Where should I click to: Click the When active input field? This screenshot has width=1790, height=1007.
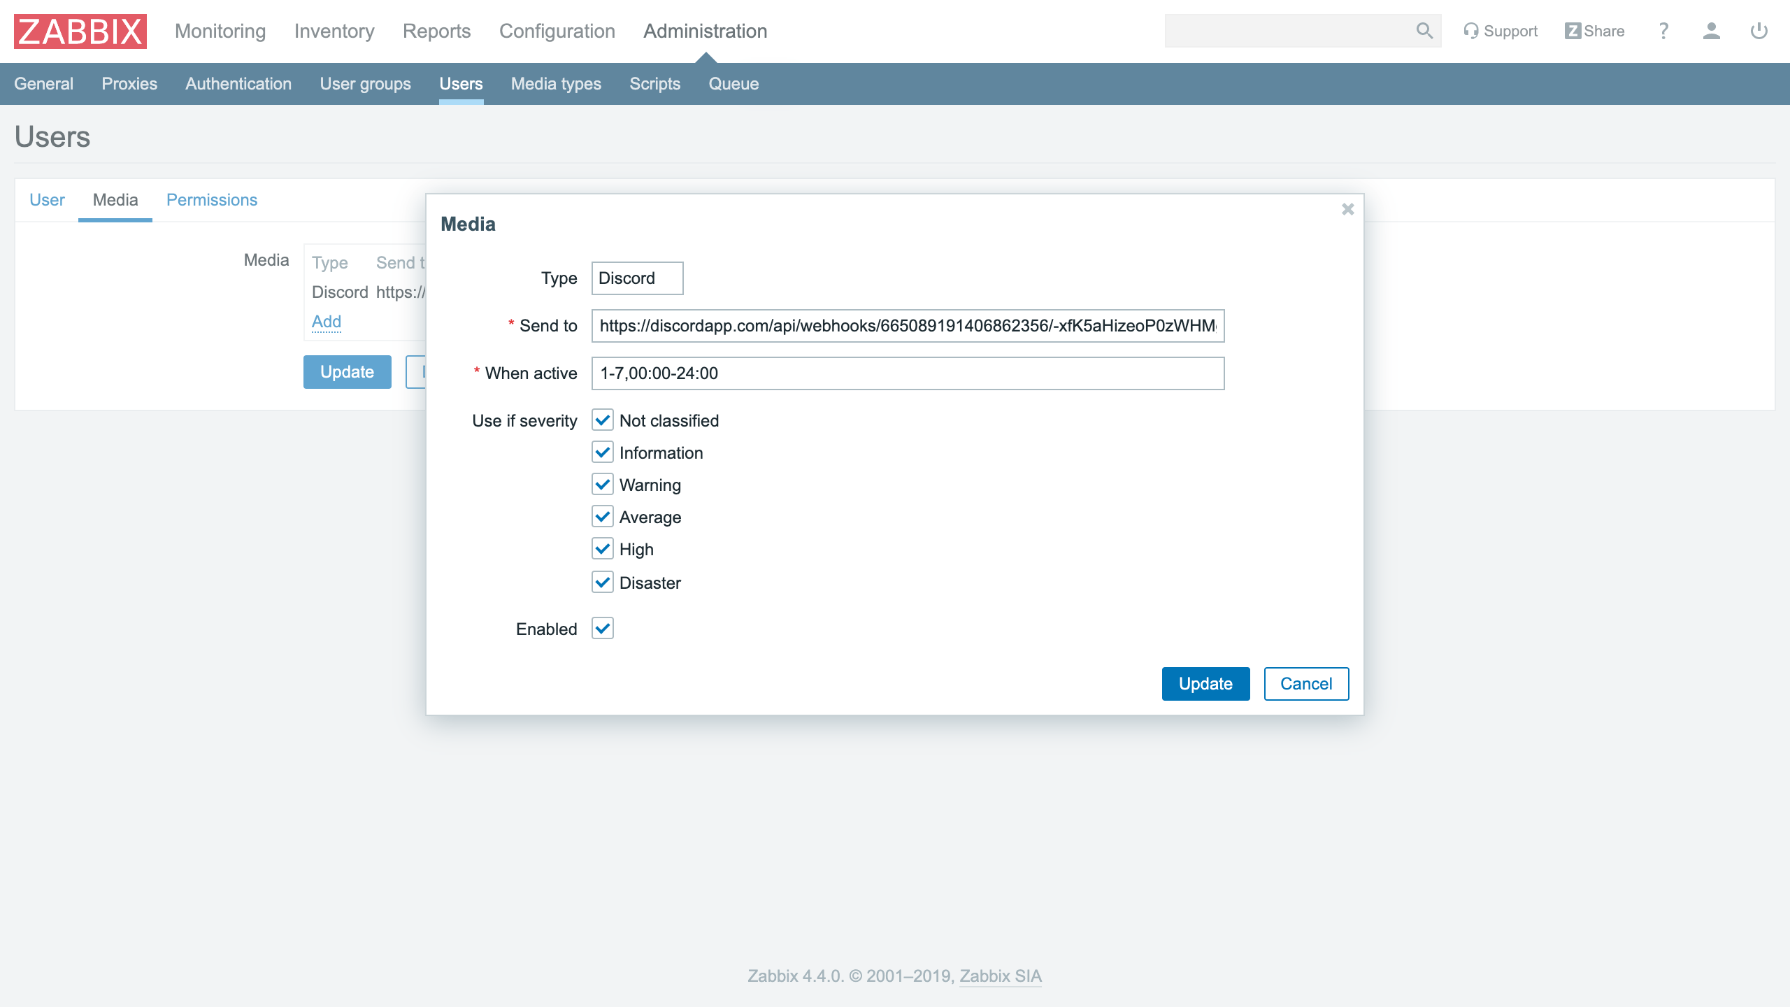pos(908,373)
